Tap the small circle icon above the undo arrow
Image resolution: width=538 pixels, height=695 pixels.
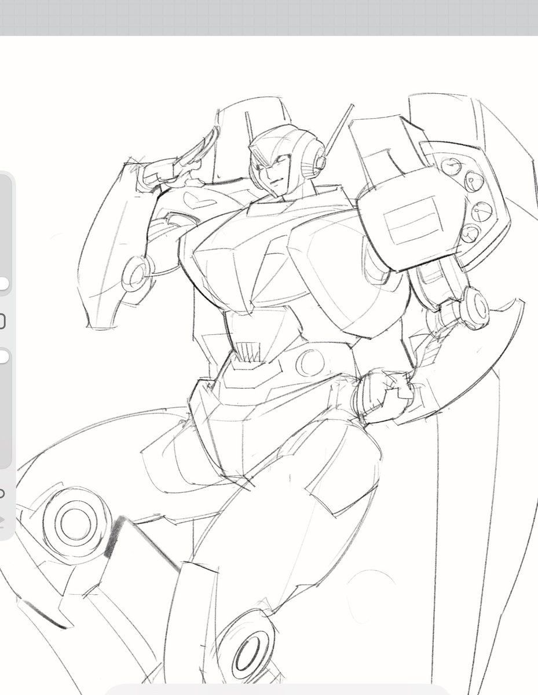point(3,494)
